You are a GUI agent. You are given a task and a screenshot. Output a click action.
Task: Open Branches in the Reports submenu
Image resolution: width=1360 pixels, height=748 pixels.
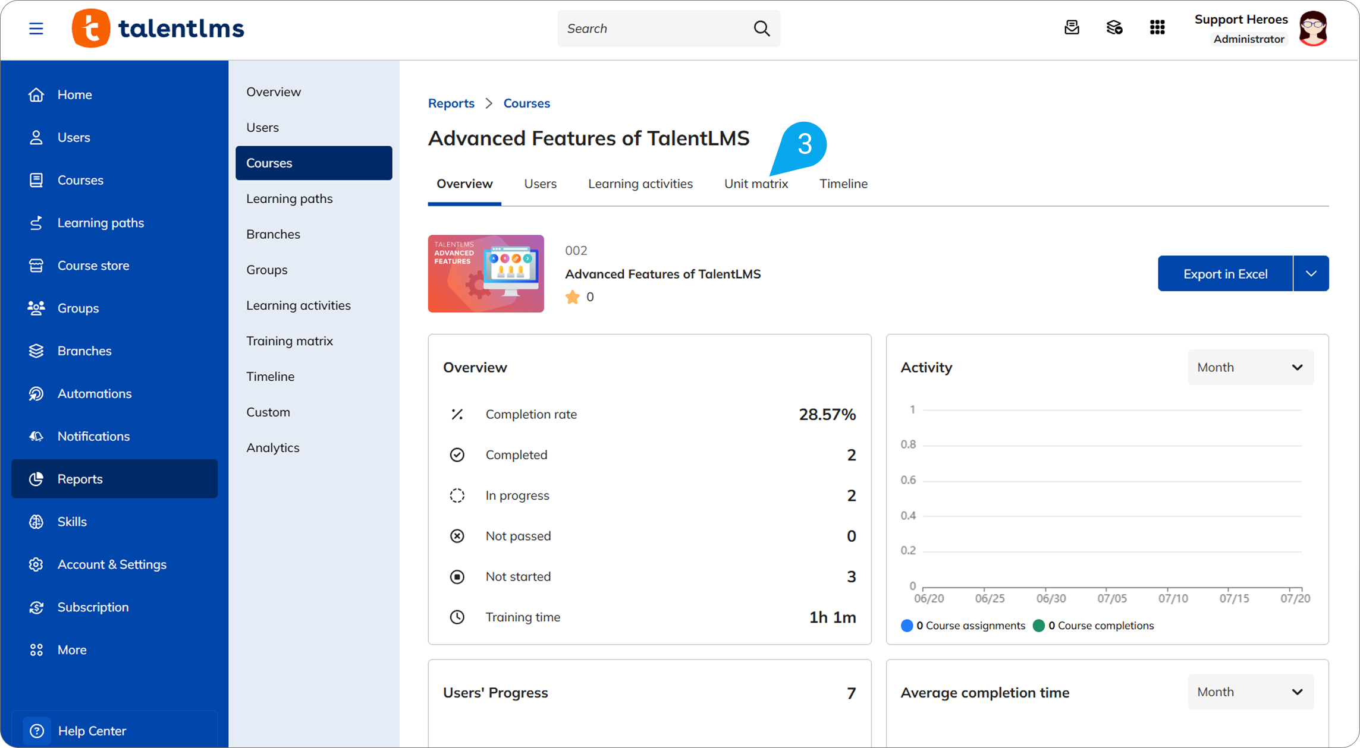point(273,235)
